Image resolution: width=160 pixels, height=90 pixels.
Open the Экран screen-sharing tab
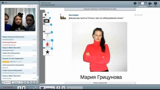click(x=155, y=4)
